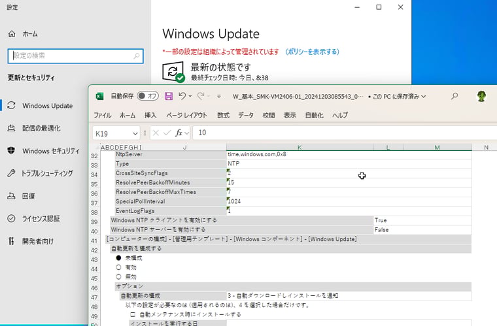
Task: Select the 未構成 radio button
Action: (118, 258)
